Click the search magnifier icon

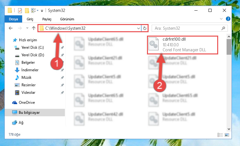[x=223, y=28]
